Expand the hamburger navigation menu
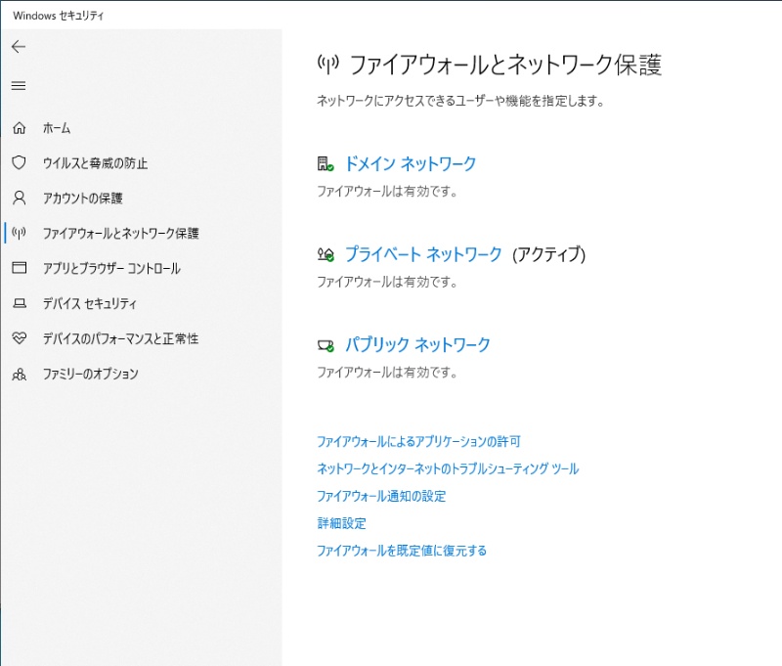 point(19,86)
